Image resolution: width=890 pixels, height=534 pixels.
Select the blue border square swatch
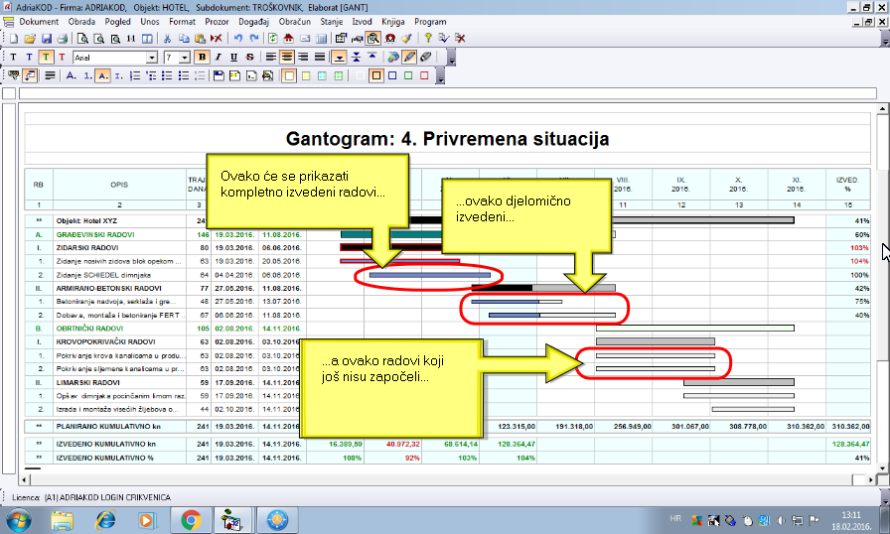tap(392, 75)
